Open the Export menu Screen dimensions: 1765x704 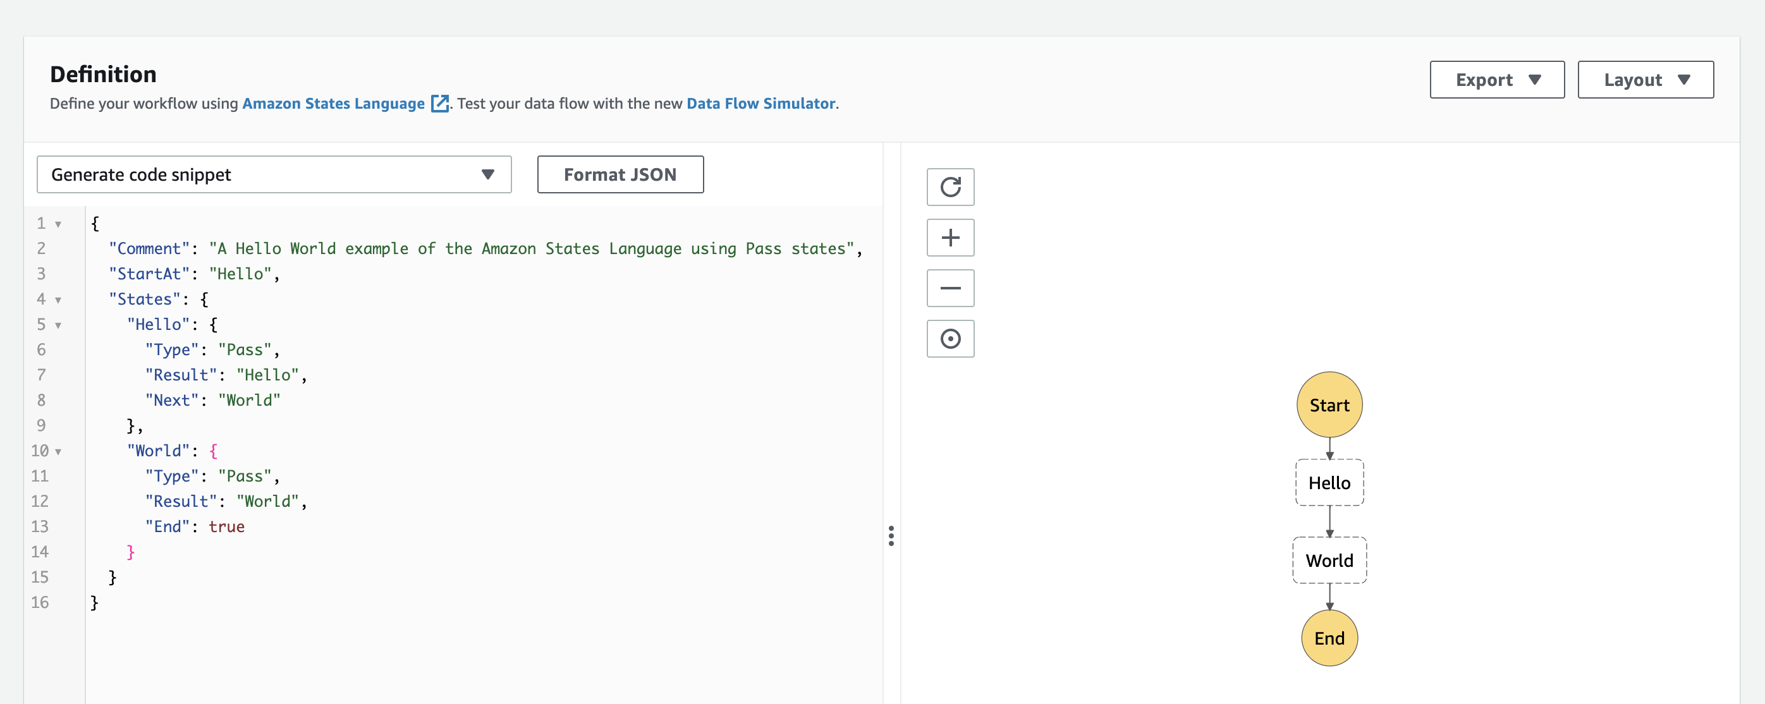click(1496, 80)
